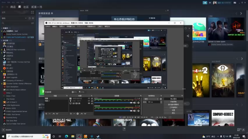Viewport: 248px width, 139px height.
Task: Adjust the microphone/Aux volume slider
Action: tap(113, 103)
